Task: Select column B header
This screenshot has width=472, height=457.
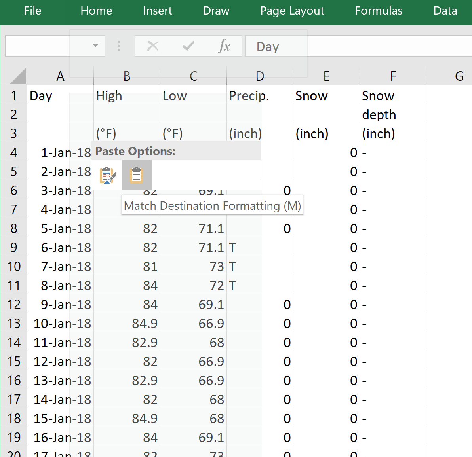Action: [127, 76]
